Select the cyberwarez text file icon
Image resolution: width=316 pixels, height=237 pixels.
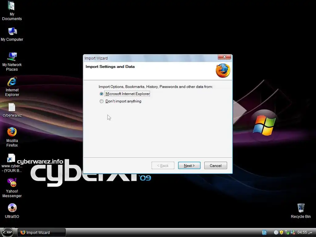click(x=12, y=110)
